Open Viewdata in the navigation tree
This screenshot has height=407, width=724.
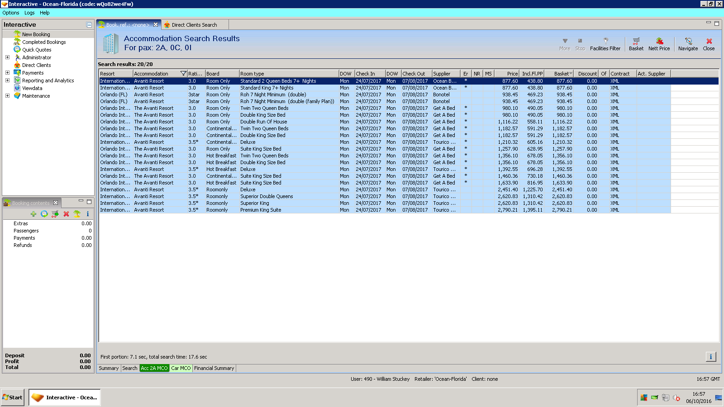pos(32,88)
